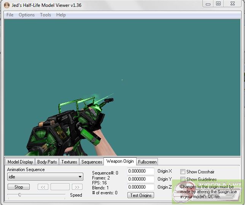The height and width of the screenshot is (205, 245).
Task: Click the '# of events: 0' text
Action: pyautogui.click(x=105, y=193)
